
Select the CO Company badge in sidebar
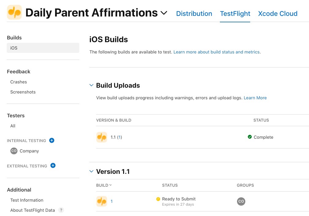14,151
